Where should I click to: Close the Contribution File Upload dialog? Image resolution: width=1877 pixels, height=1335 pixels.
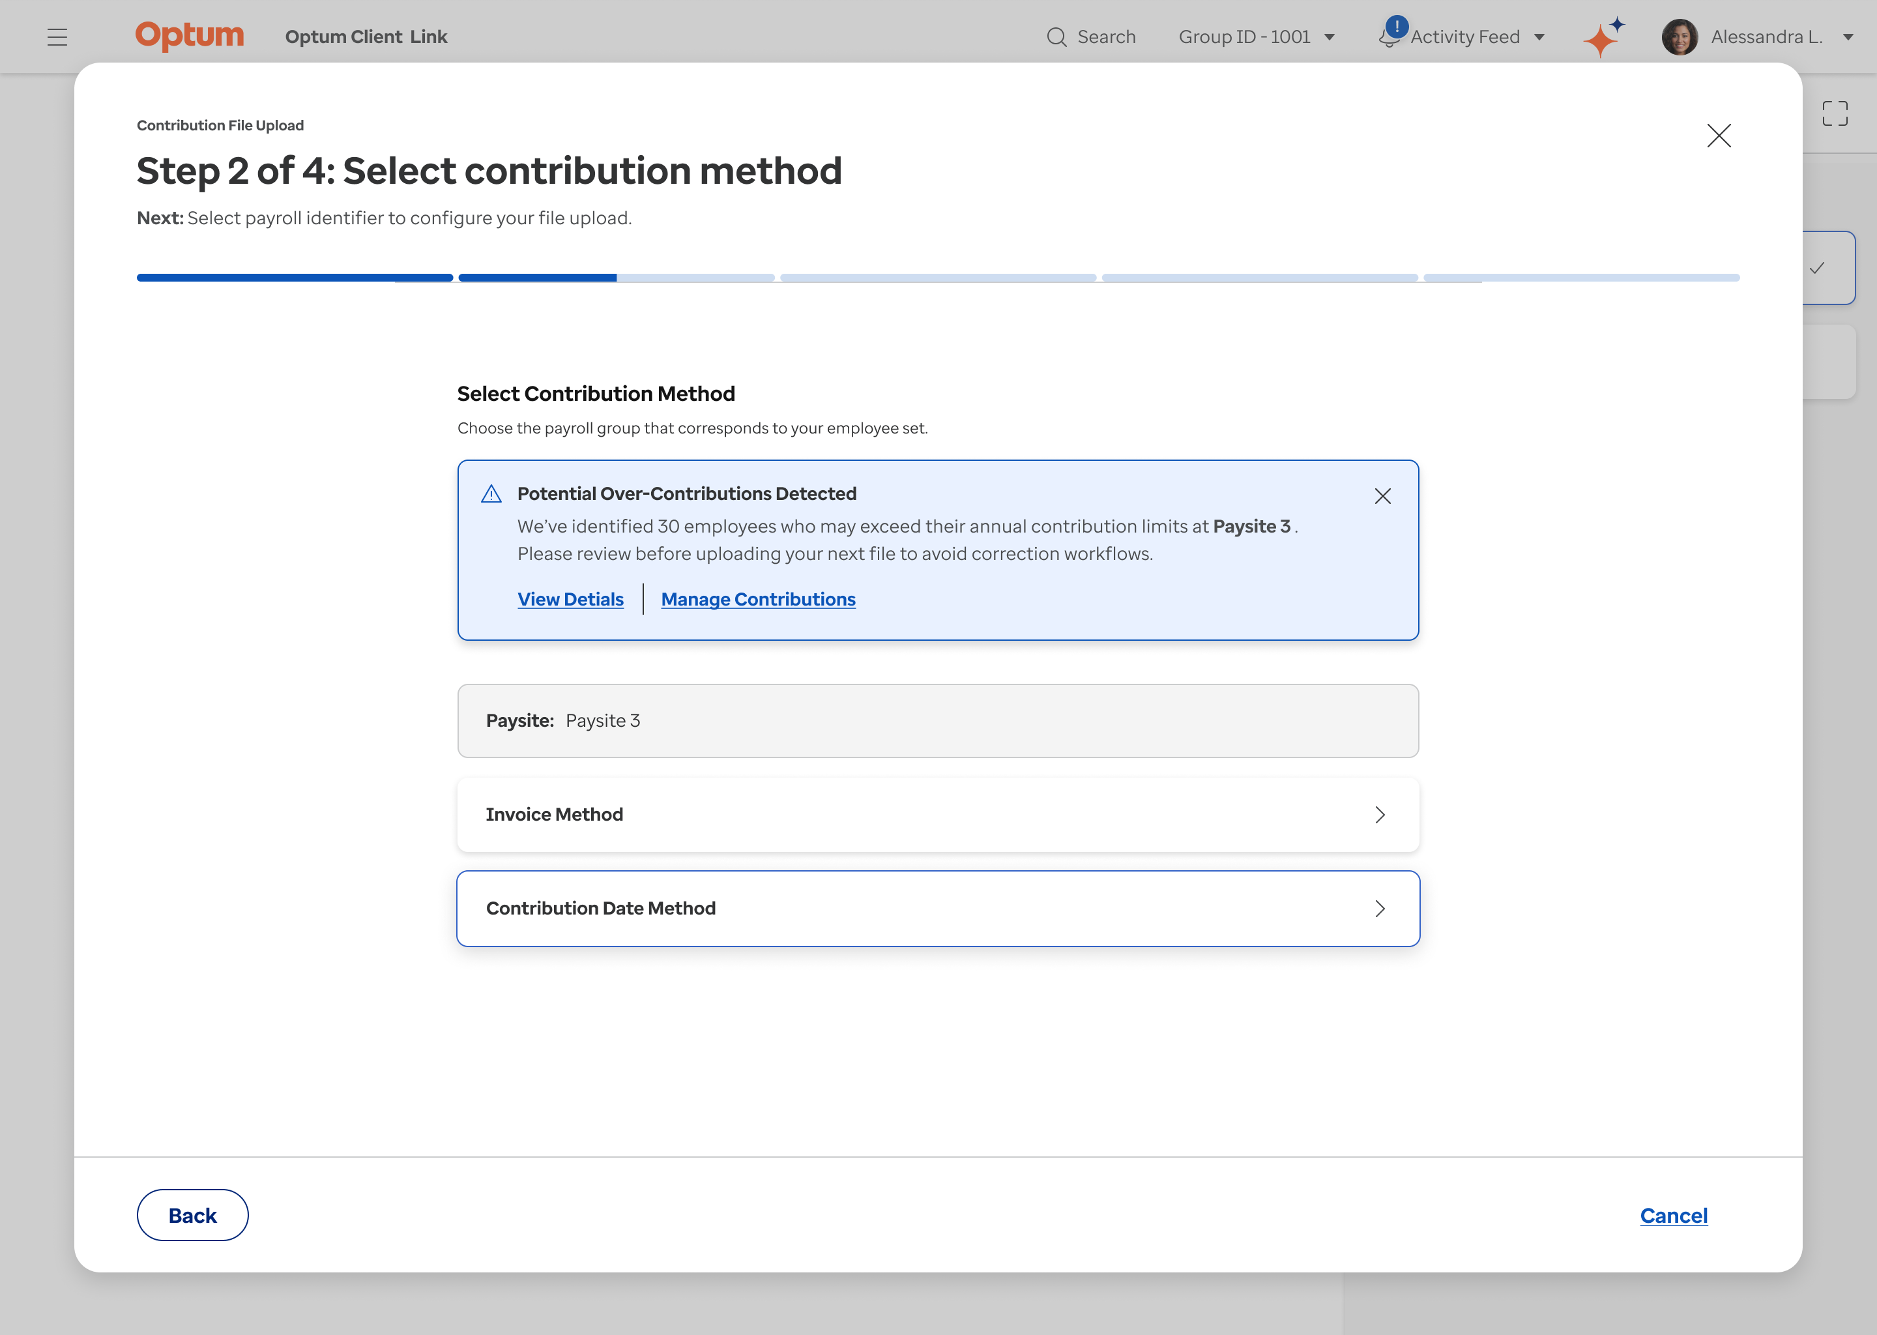click(x=1719, y=136)
